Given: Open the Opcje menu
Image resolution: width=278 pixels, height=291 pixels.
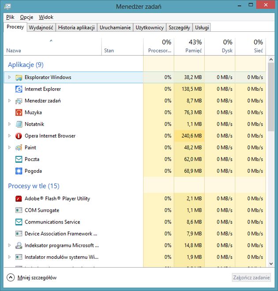Looking at the screenshot, I should coord(26,17).
